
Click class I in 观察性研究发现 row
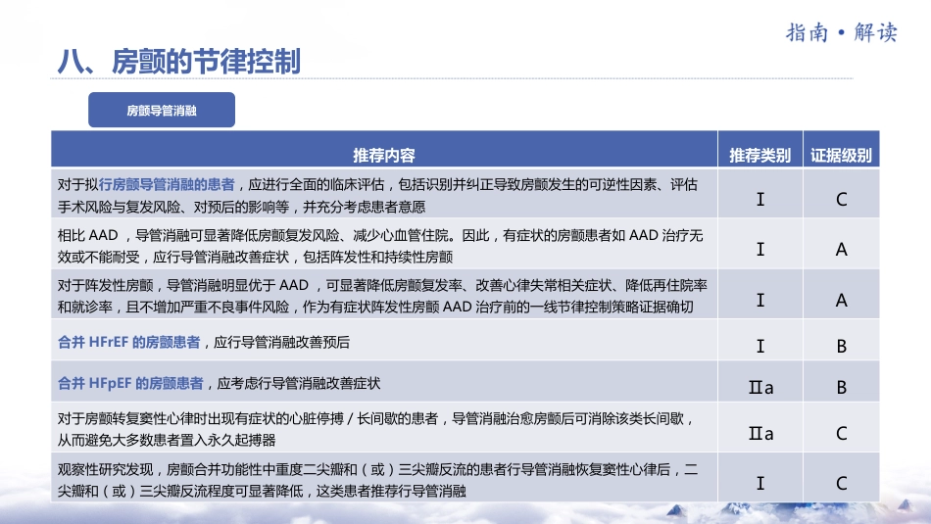pos(760,484)
